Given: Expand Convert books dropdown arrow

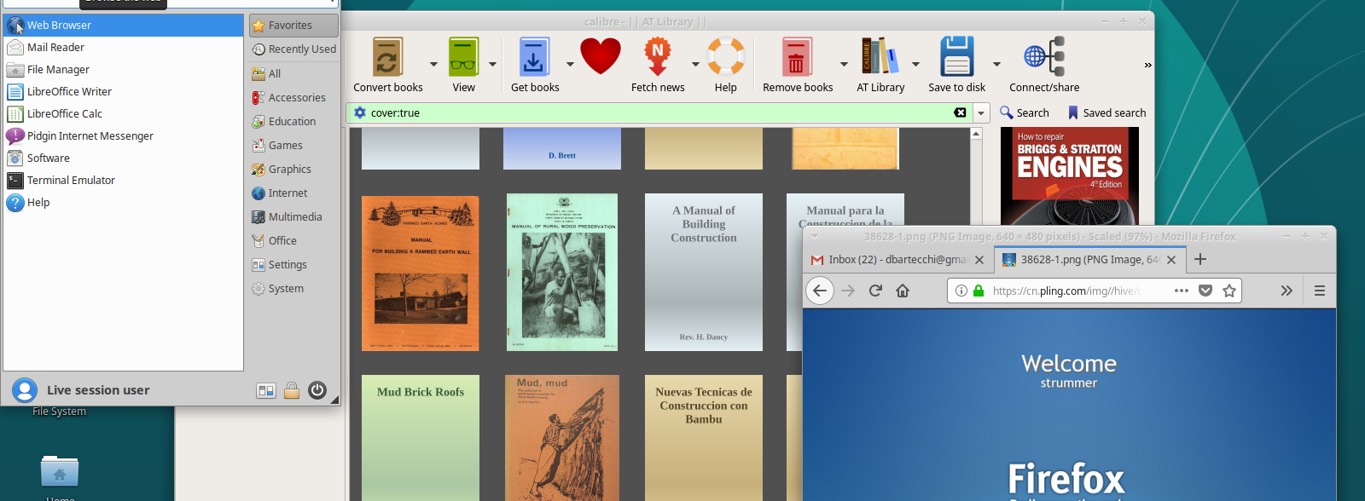Looking at the screenshot, I should 433,64.
